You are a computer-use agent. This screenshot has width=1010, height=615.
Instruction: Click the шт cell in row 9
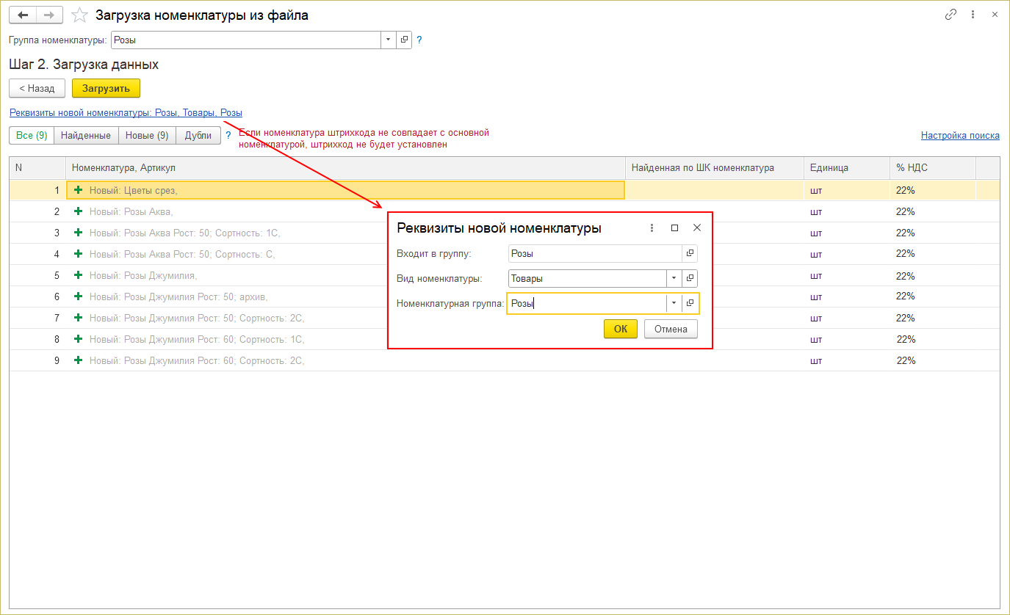pyautogui.click(x=847, y=360)
